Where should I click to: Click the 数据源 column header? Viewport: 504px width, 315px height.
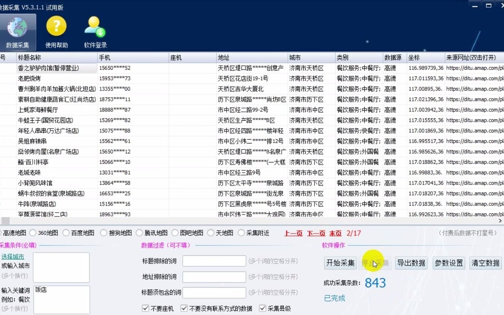pyautogui.click(x=395, y=58)
